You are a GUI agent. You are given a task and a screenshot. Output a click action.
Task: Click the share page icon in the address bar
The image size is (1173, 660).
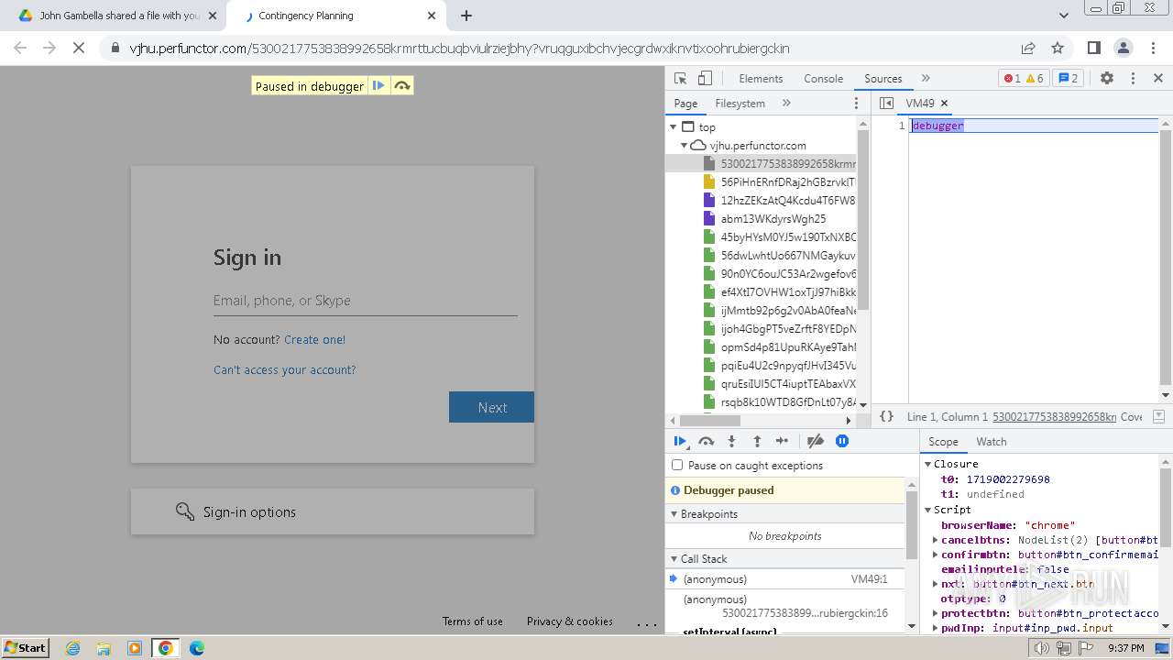(x=1028, y=48)
